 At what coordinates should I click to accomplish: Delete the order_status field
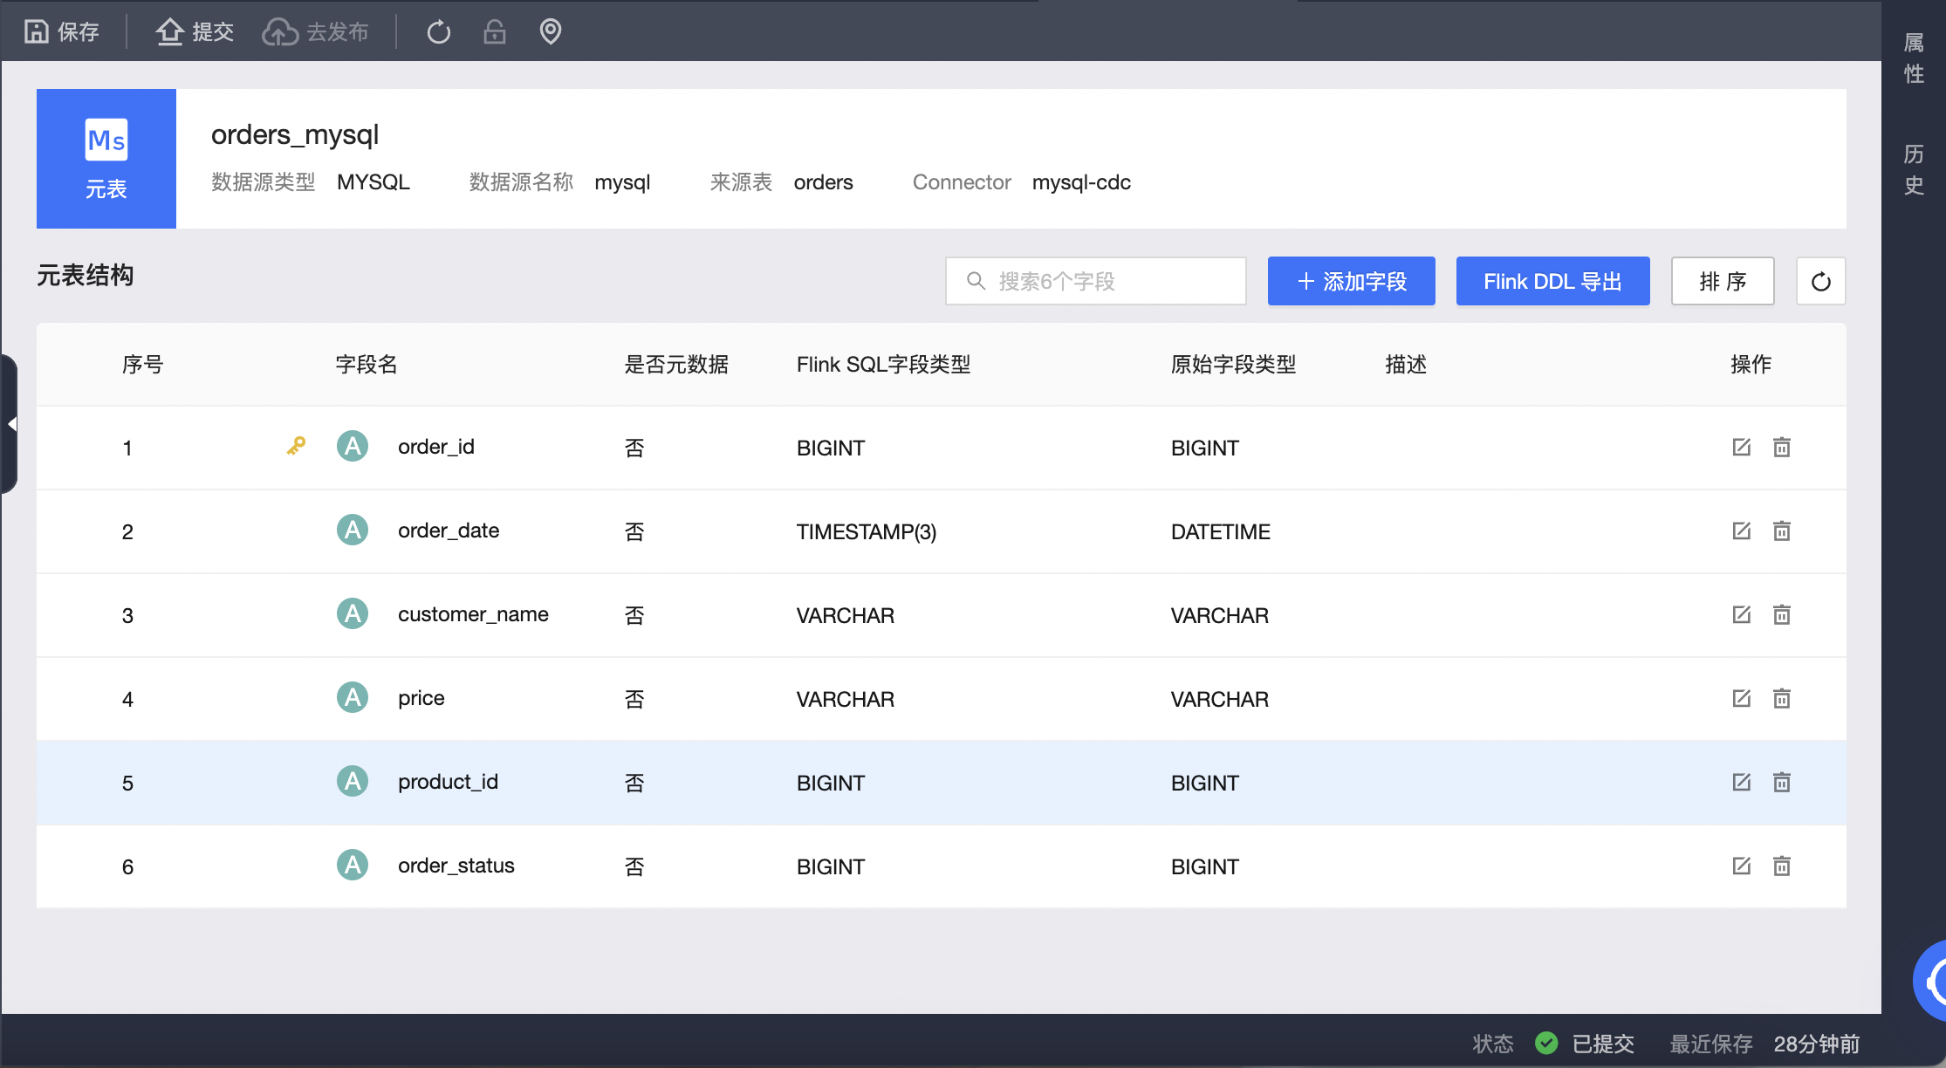[1782, 866]
